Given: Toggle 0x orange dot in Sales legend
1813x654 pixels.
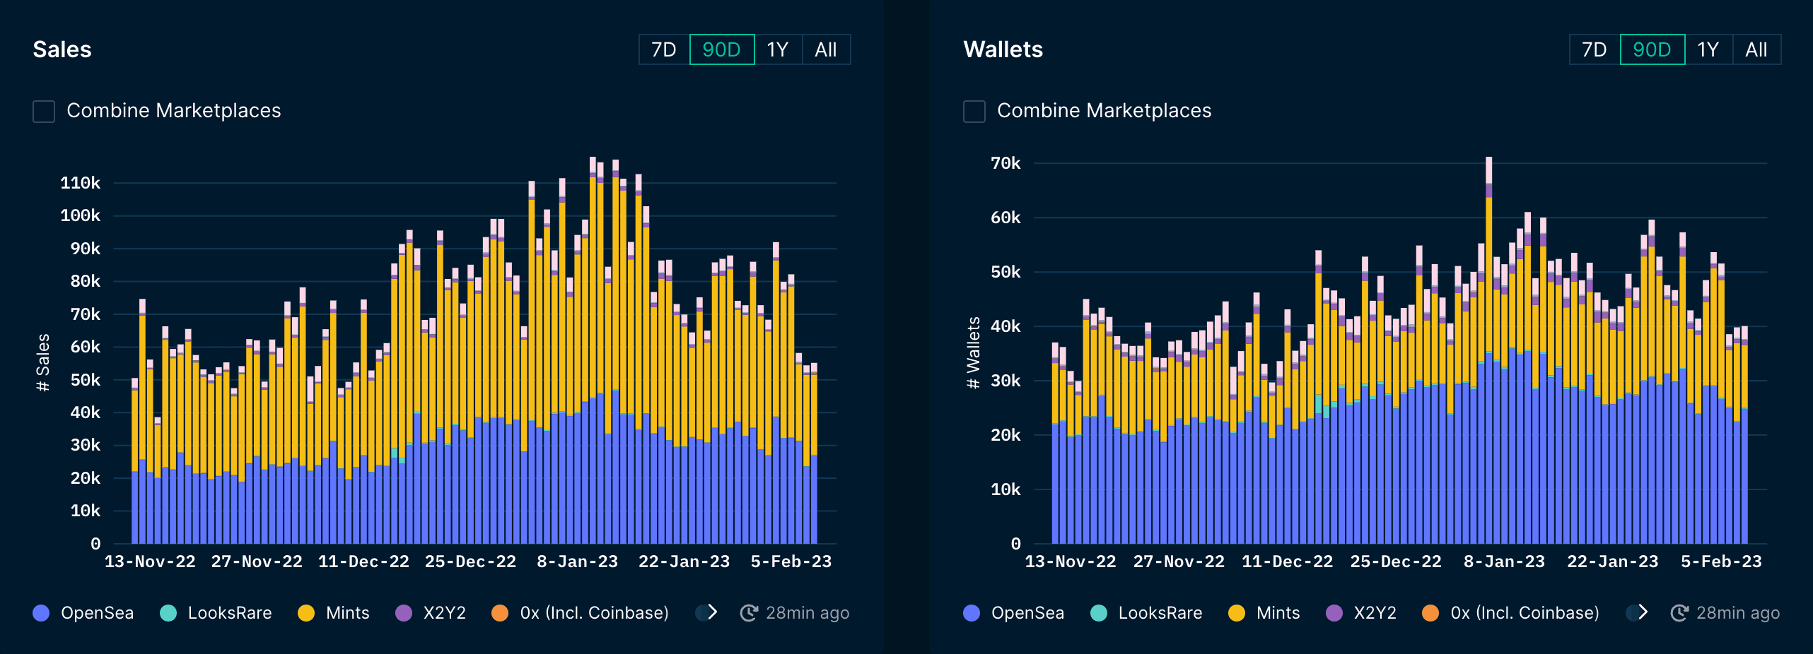Looking at the screenshot, I should coord(500,613).
